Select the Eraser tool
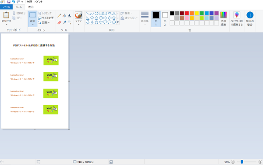 pyautogui.click(x=59, y=22)
